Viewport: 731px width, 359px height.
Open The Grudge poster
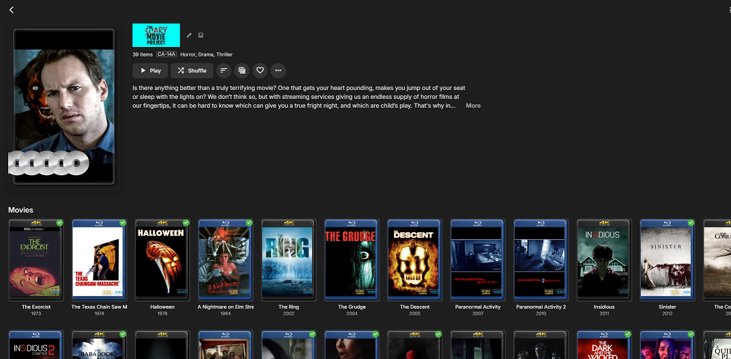pyautogui.click(x=352, y=260)
